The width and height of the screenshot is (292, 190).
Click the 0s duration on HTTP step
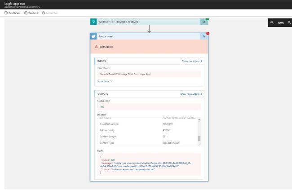coord(204,22)
